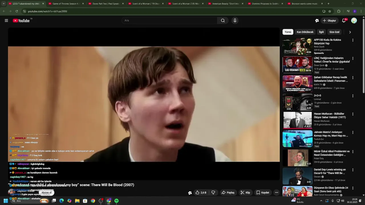Viewport: 365px width, 205px height.
Task: Click the sparkle icon left of like button
Action: coord(190,193)
